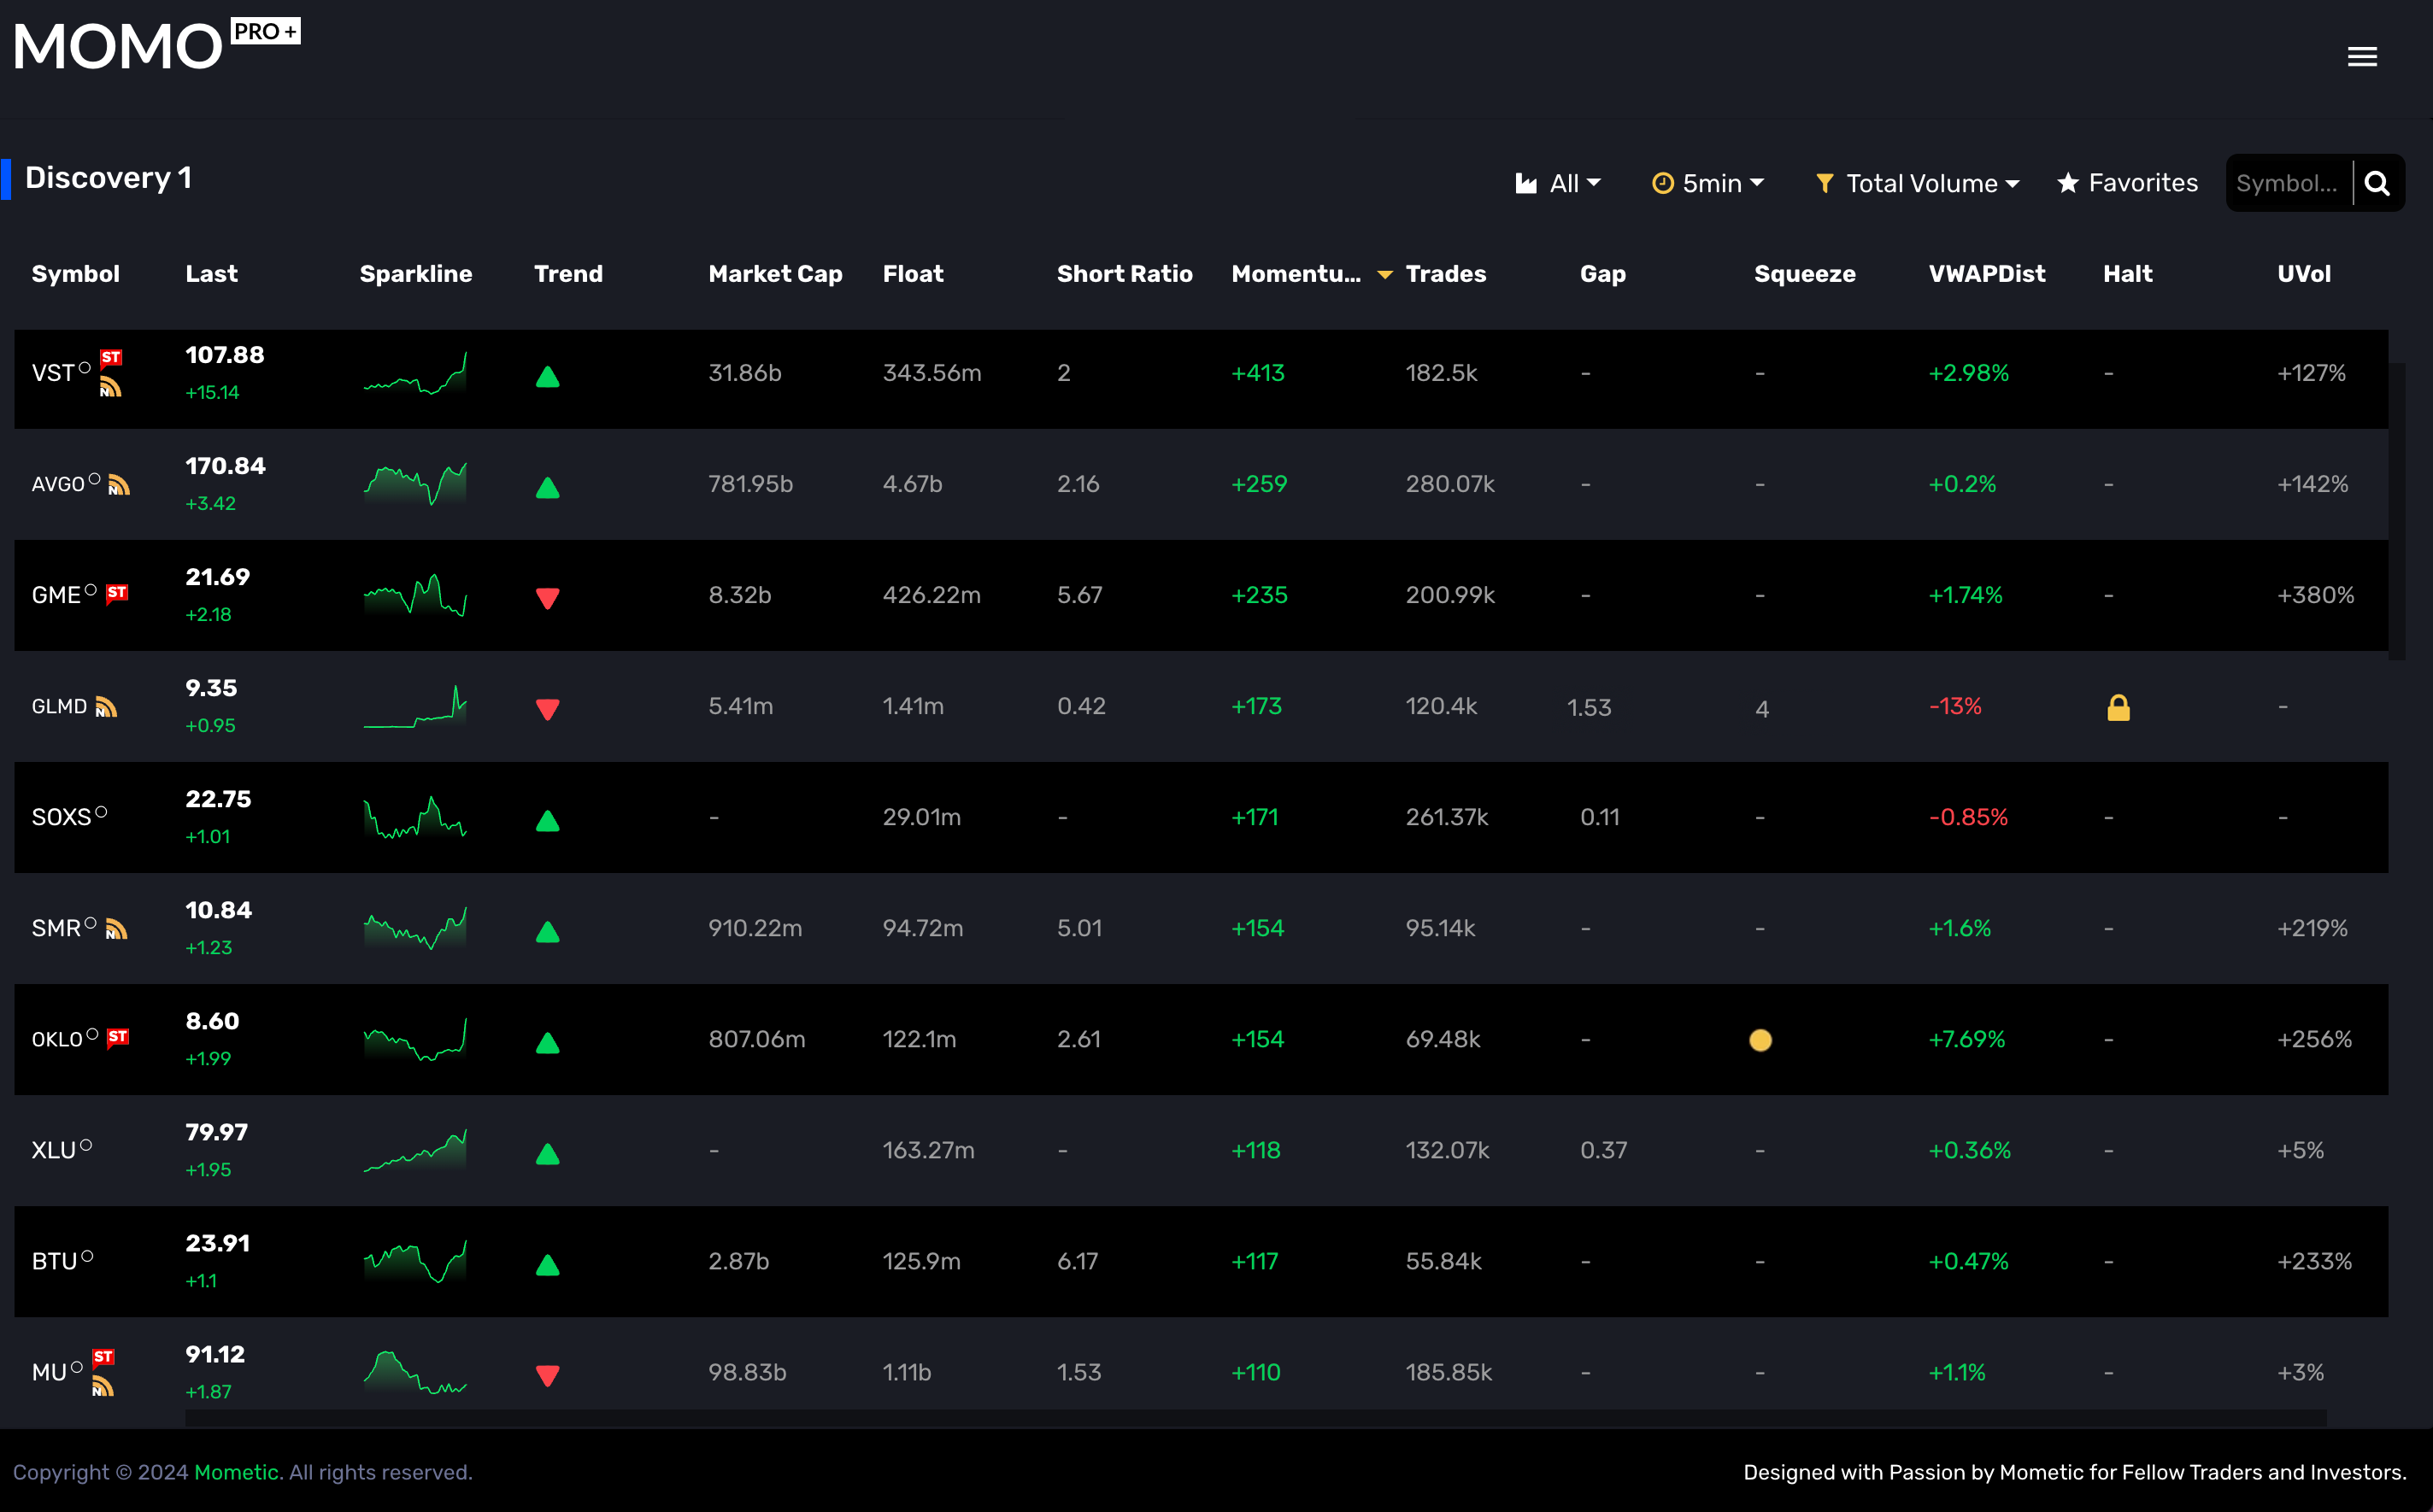Click VST StockTwits ST icon

pyautogui.click(x=111, y=358)
